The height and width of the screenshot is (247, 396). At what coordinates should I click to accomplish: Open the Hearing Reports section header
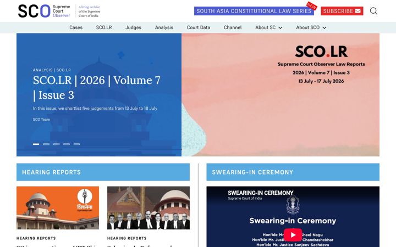103,172
